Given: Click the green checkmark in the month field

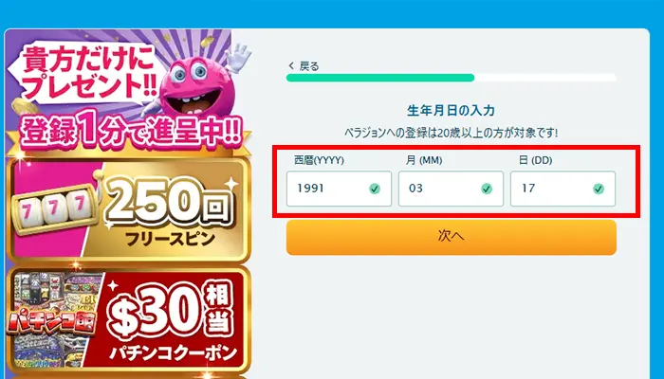Looking at the screenshot, I should point(487,189).
